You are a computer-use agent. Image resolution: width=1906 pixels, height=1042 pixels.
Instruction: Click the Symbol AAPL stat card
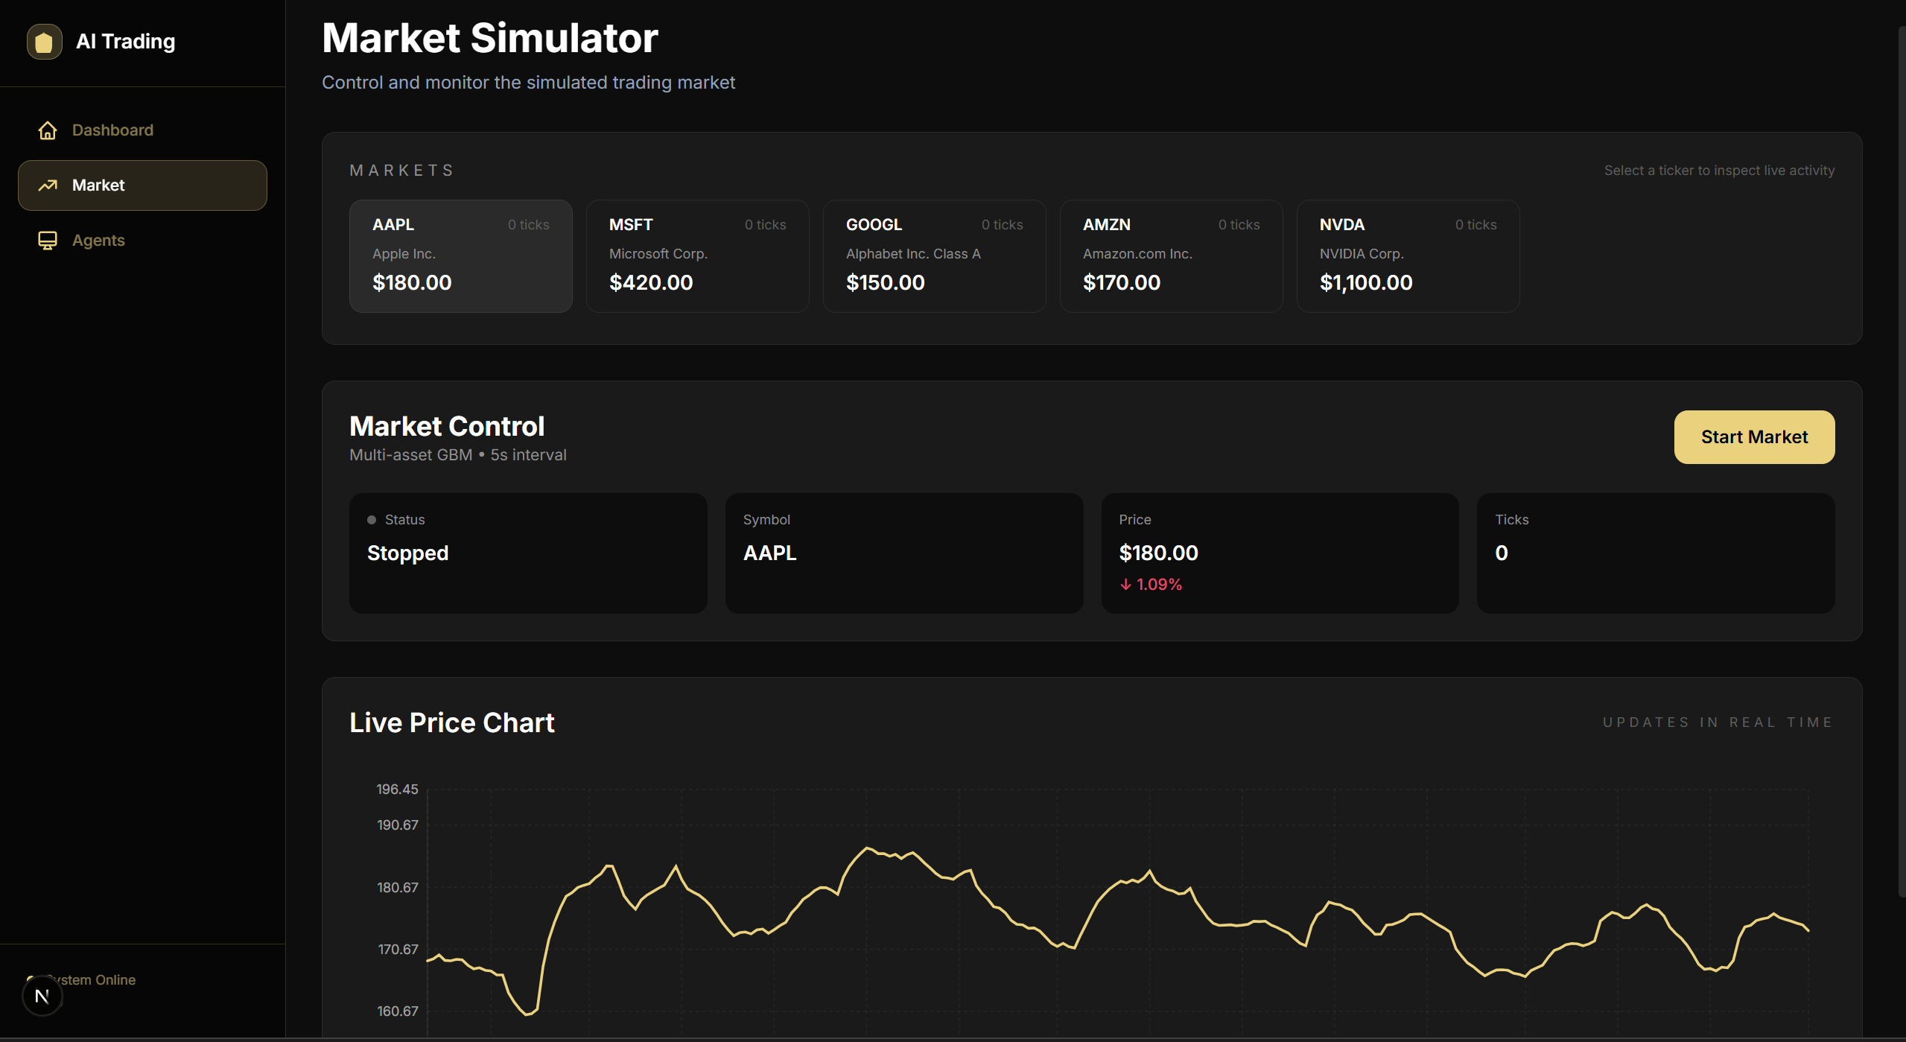903,553
